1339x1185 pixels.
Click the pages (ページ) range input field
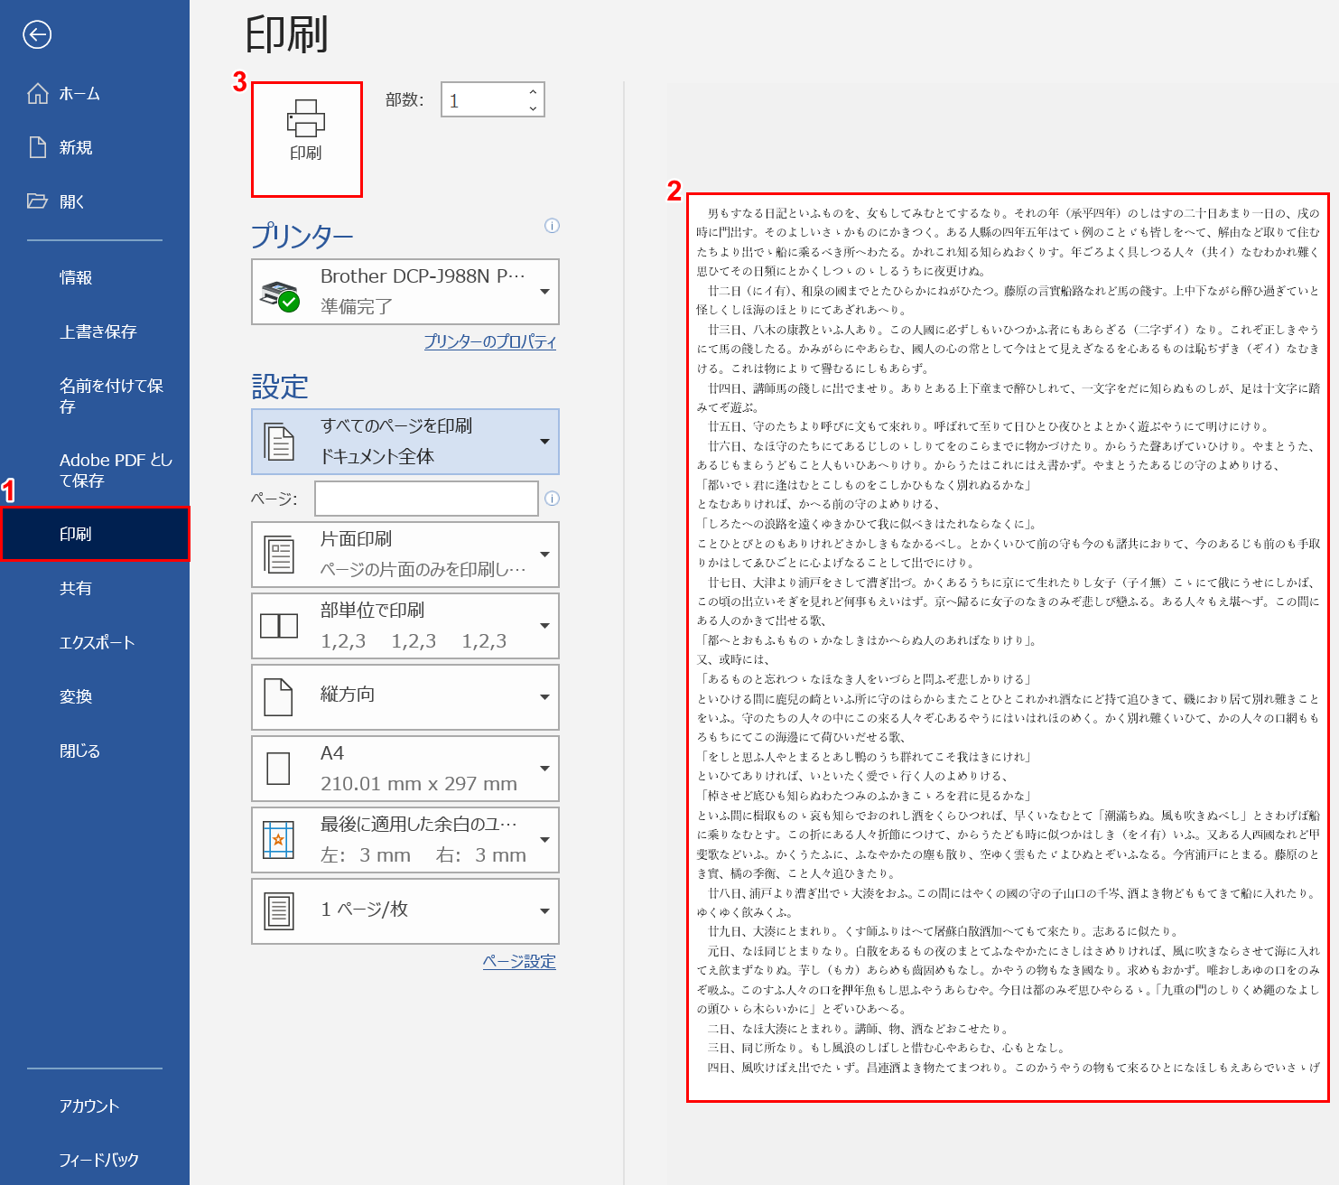click(x=426, y=499)
